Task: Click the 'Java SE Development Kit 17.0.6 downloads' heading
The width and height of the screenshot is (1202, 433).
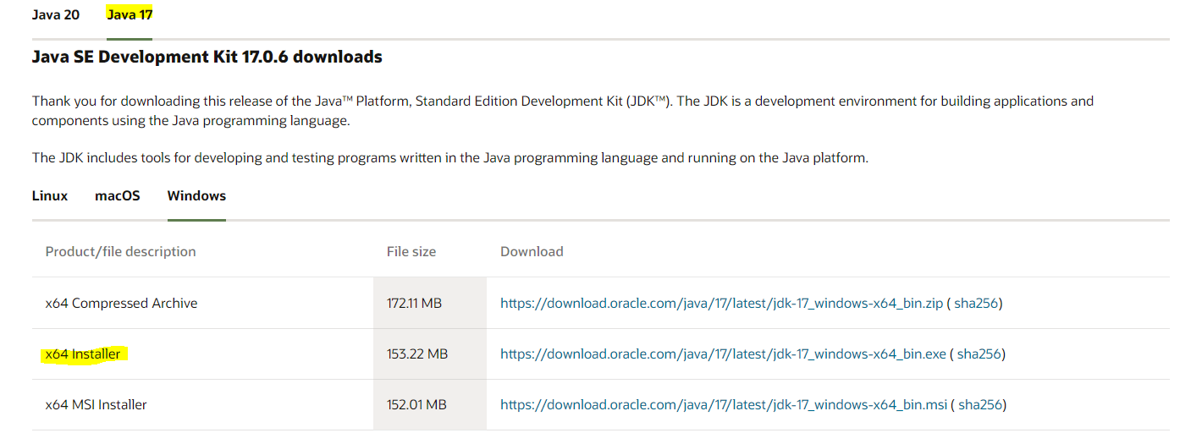Action: coord(207,57)
